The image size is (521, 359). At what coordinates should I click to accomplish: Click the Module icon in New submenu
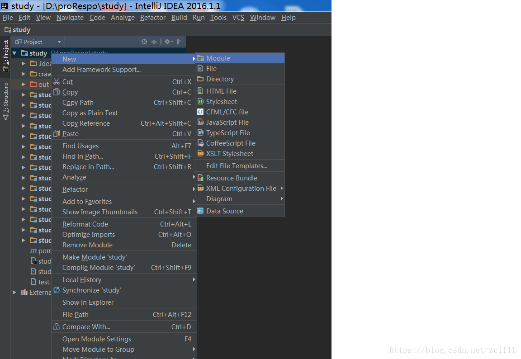(x=200, y=58)
